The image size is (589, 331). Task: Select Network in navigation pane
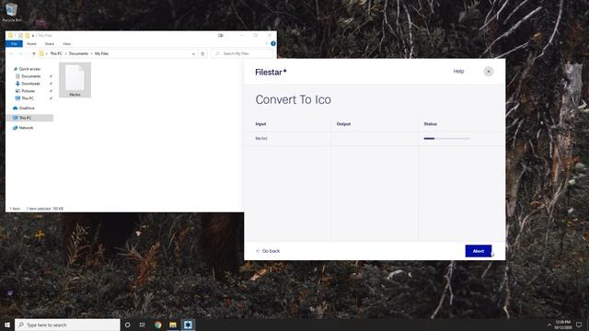tap(26, 128)
